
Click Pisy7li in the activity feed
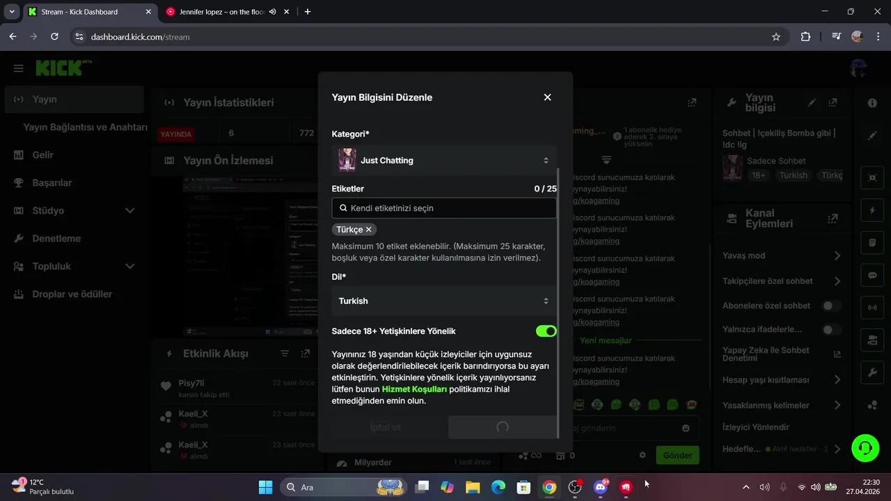191,383
